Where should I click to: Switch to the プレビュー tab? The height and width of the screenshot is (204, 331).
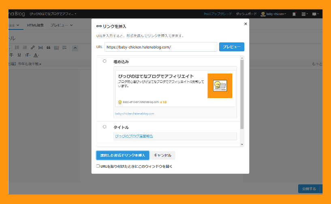pyautogui.click(x=59, y=25)
